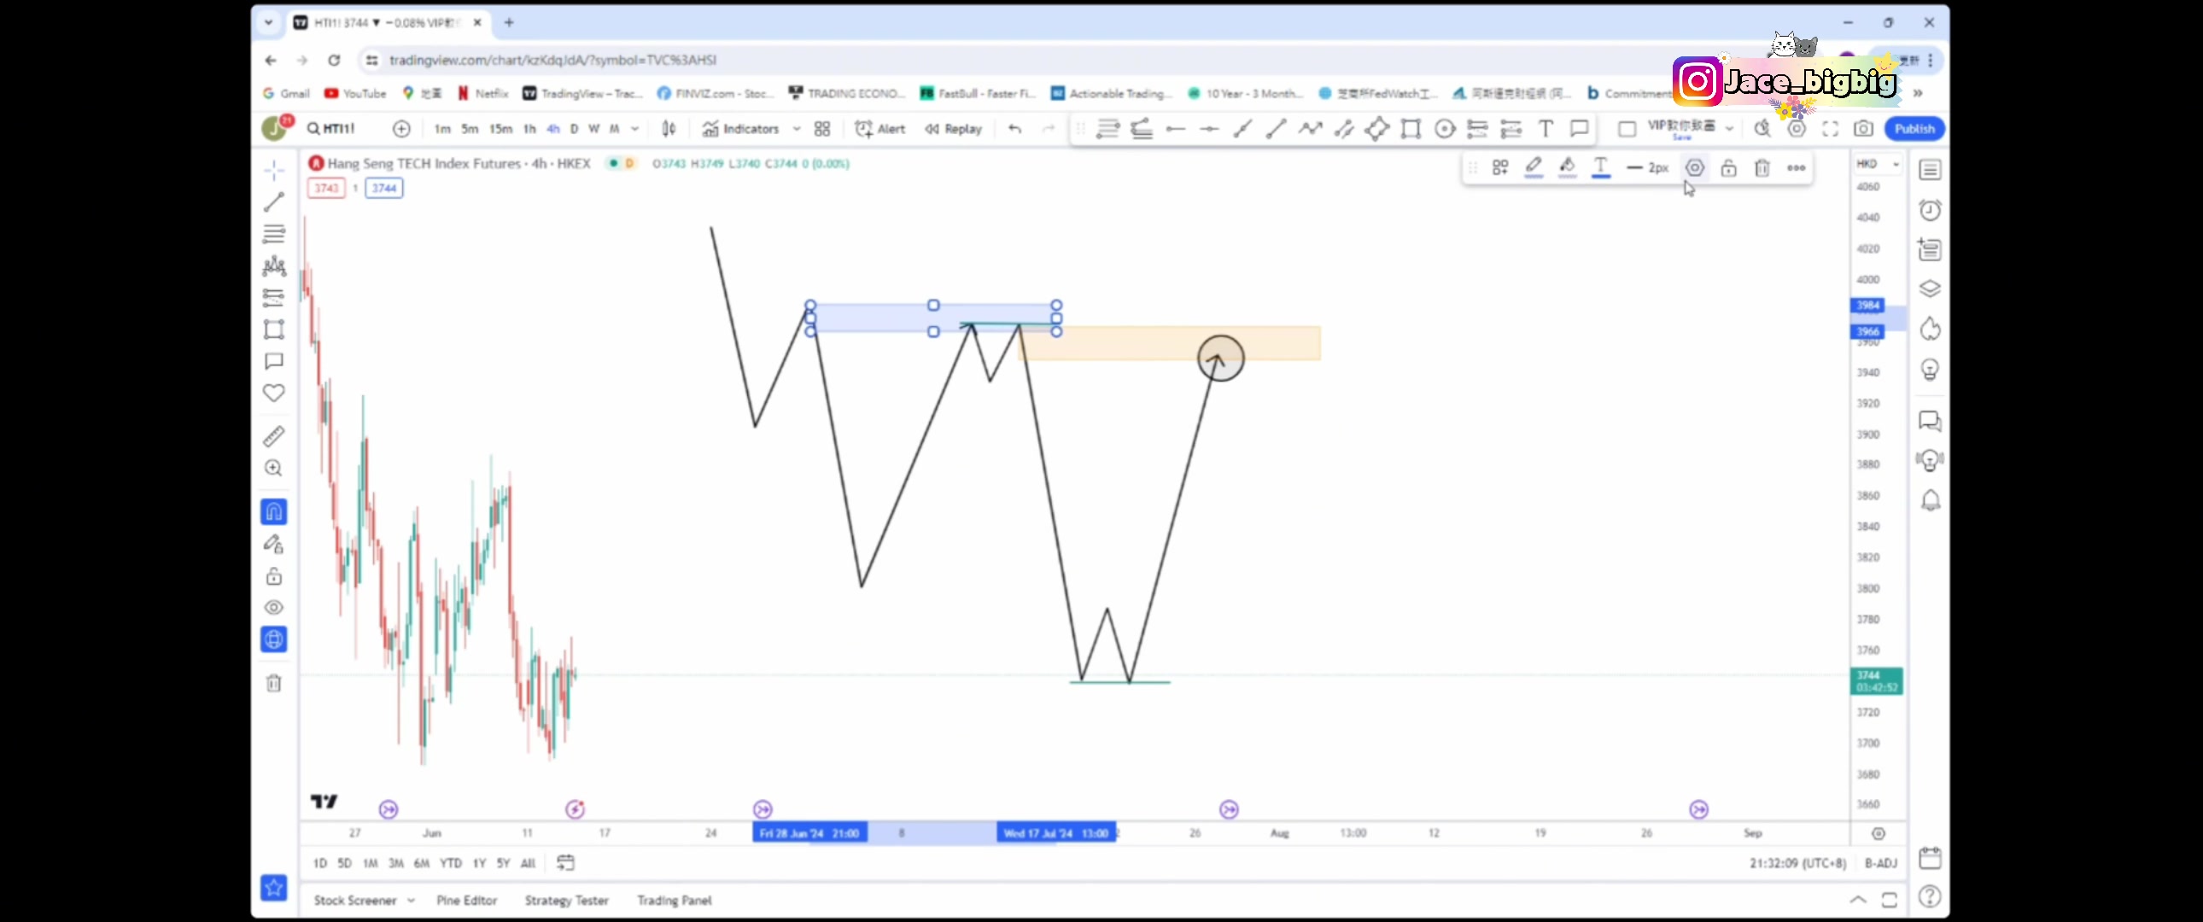Image resolution: width=2203 pixels, height=922 pixels.
Task: Open the annotation text tool in left sidebar
Action: pyautogui.click(x=273, y=361)
